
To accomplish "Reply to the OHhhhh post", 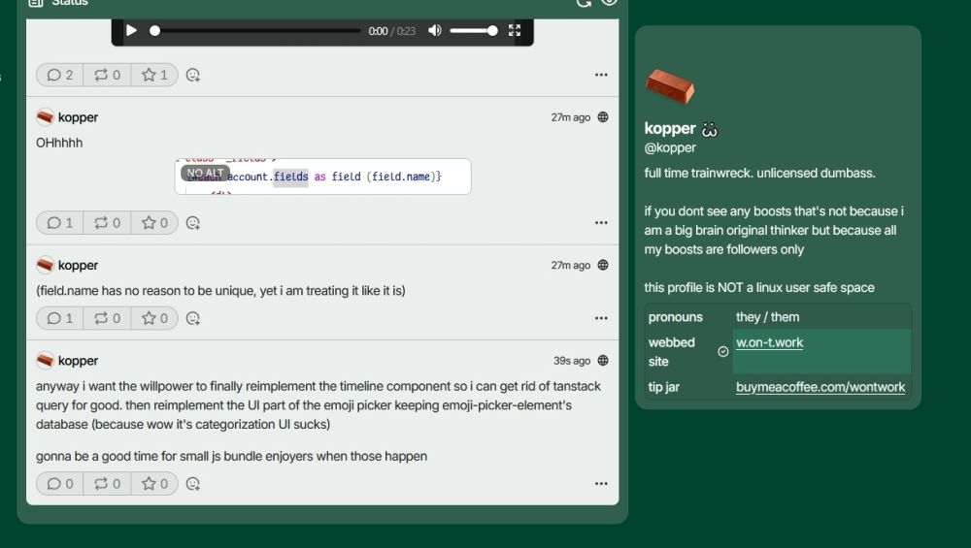I will [x=60, y=223].
